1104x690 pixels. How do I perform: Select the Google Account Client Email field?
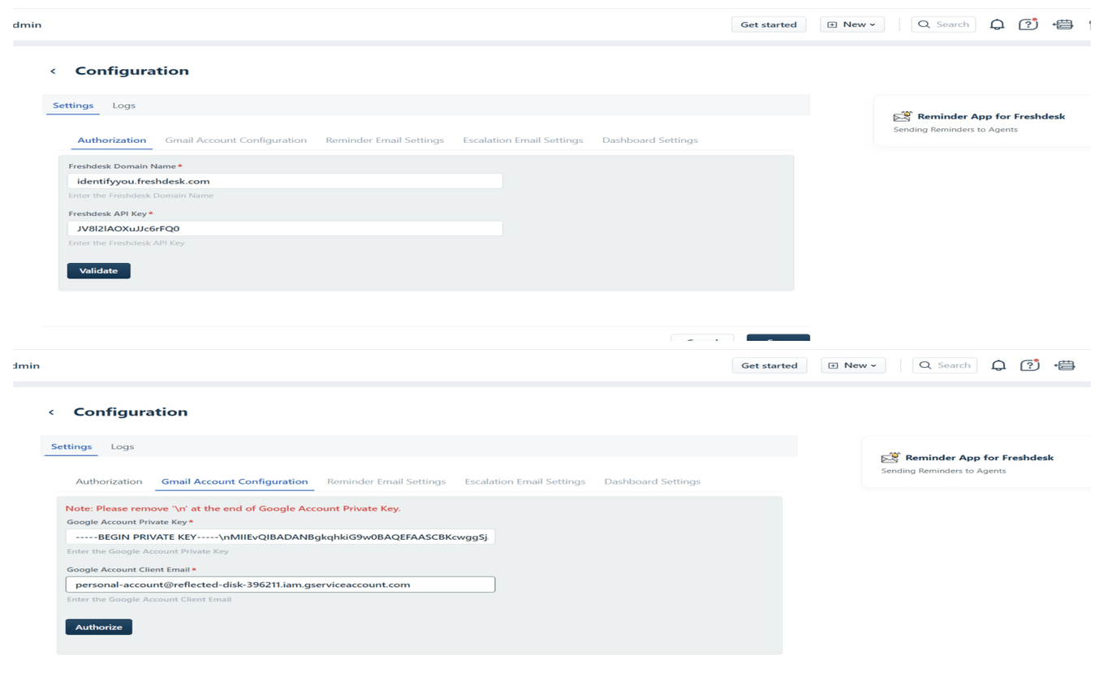click(x=280, y=584)
